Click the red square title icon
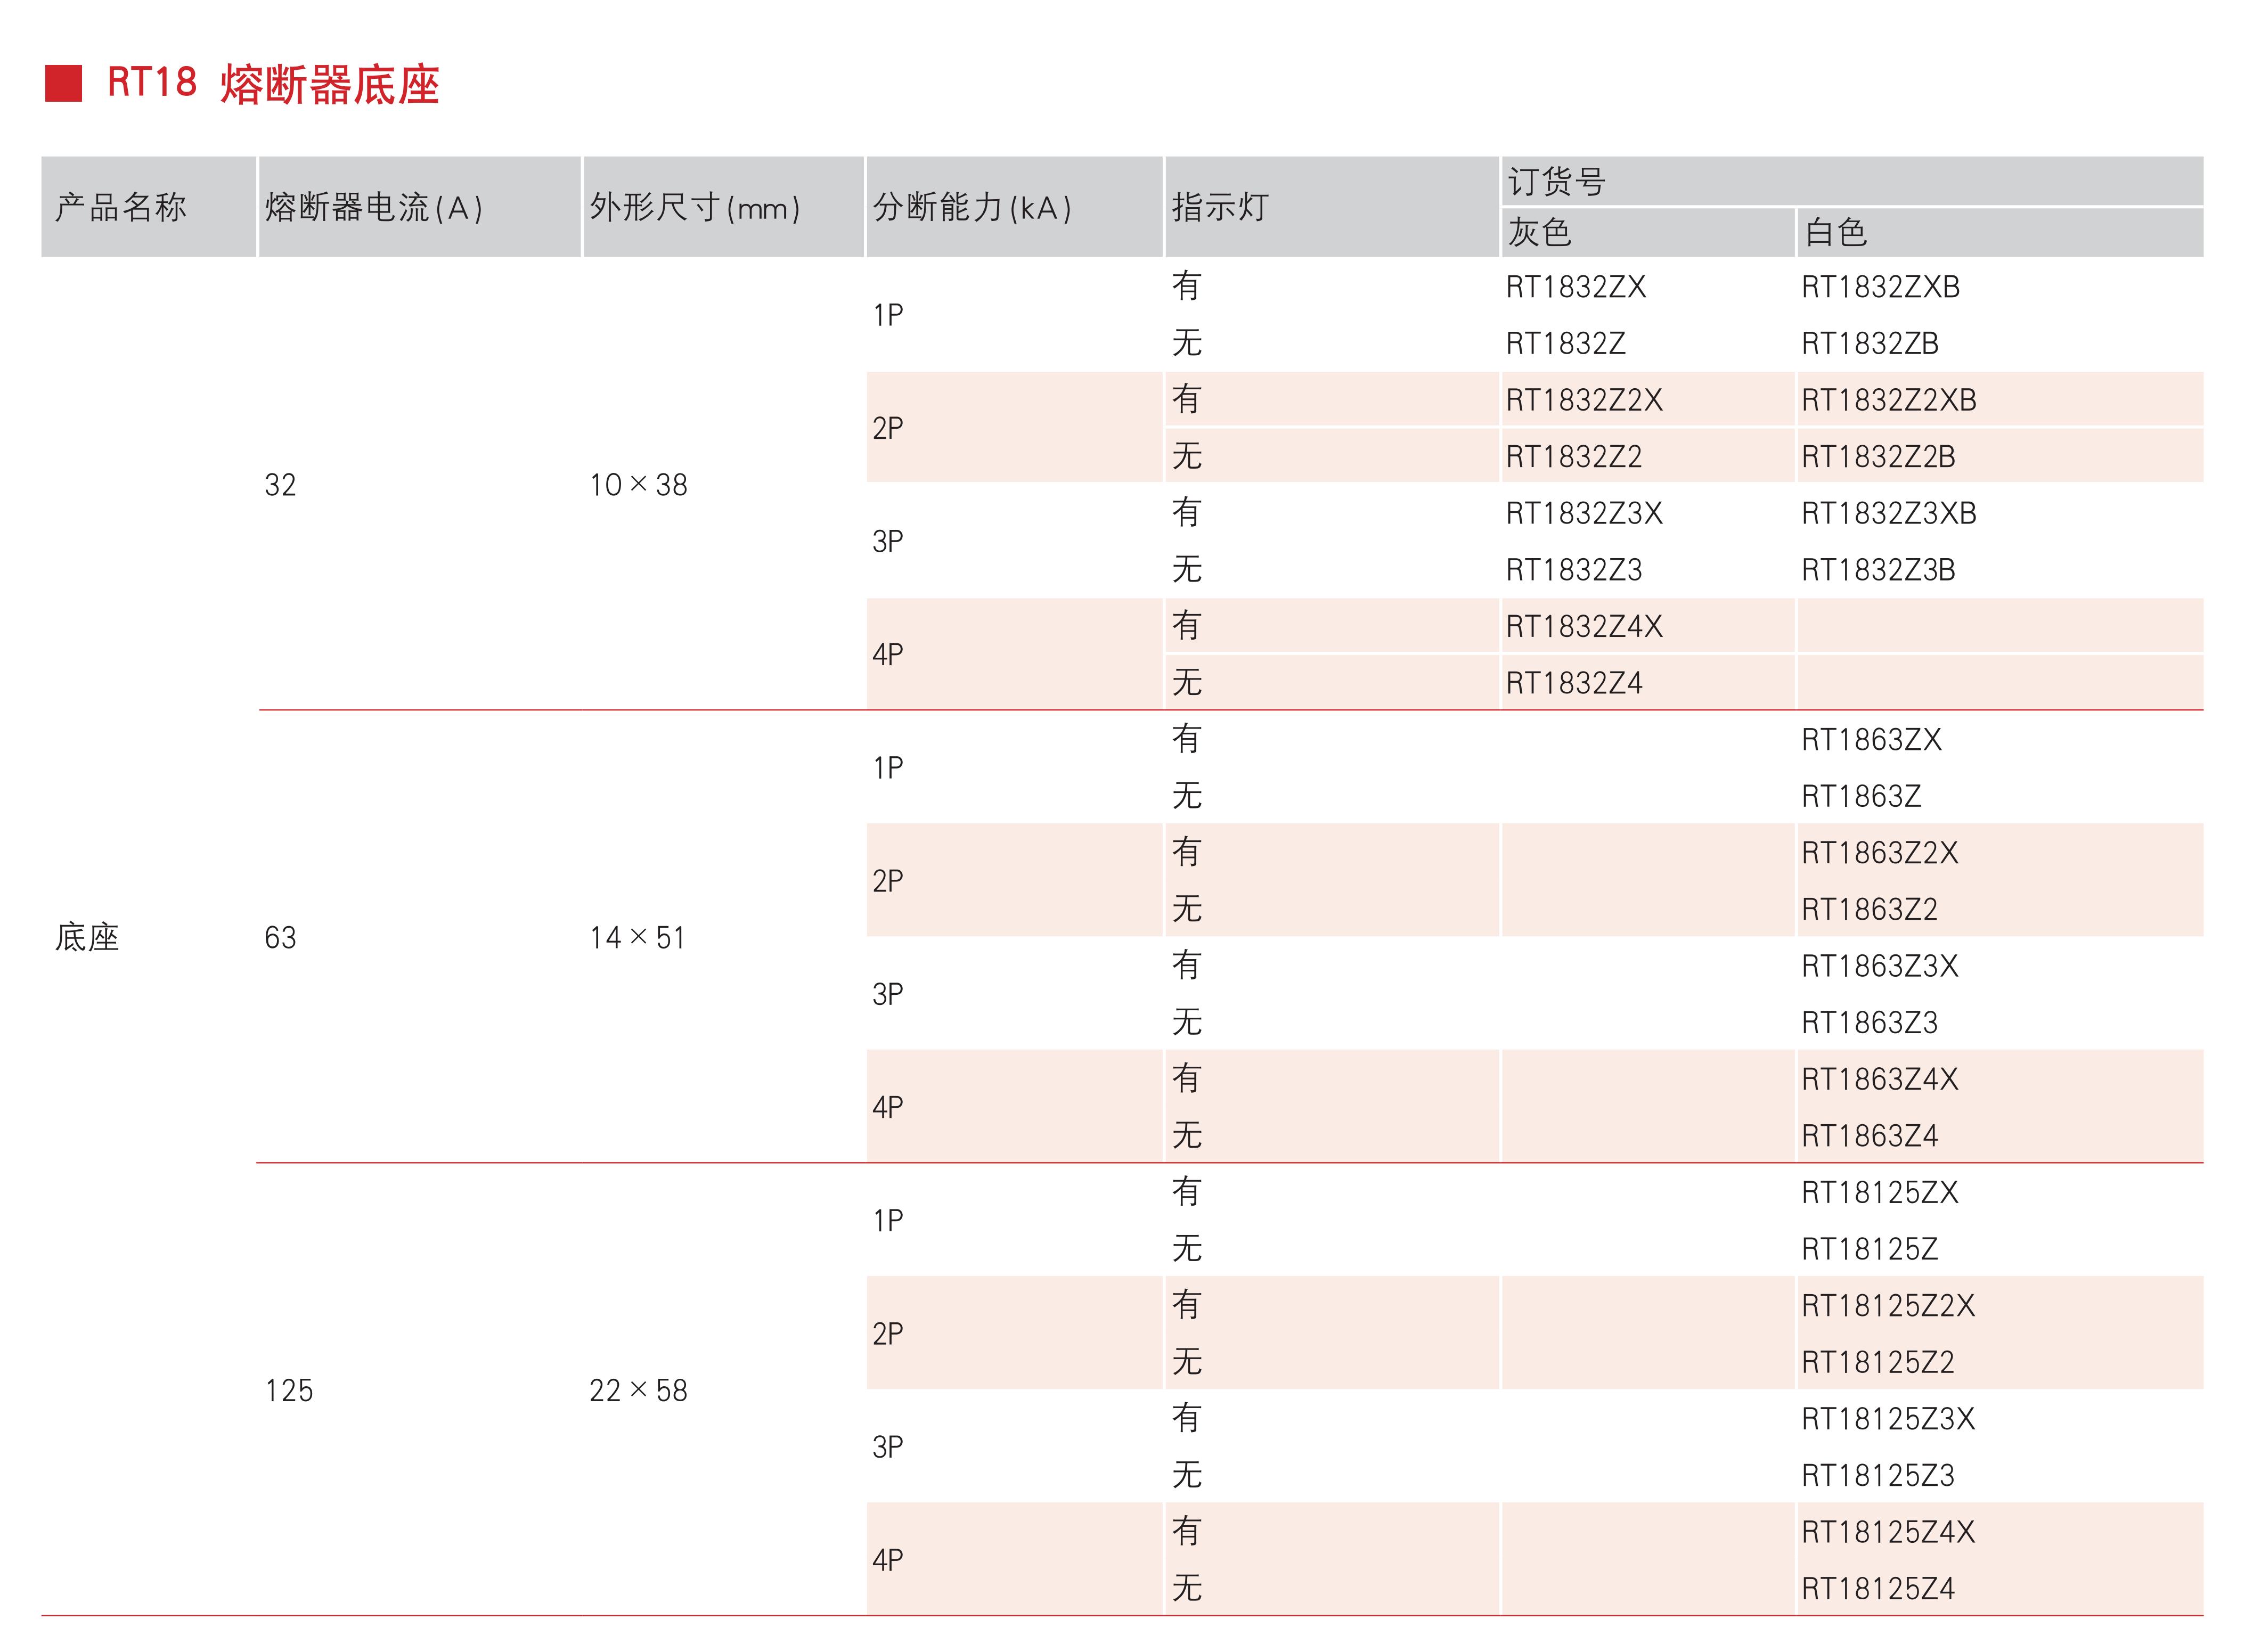The height and width of the screenshot is (1652, 2253). click(x=63, y=83)
